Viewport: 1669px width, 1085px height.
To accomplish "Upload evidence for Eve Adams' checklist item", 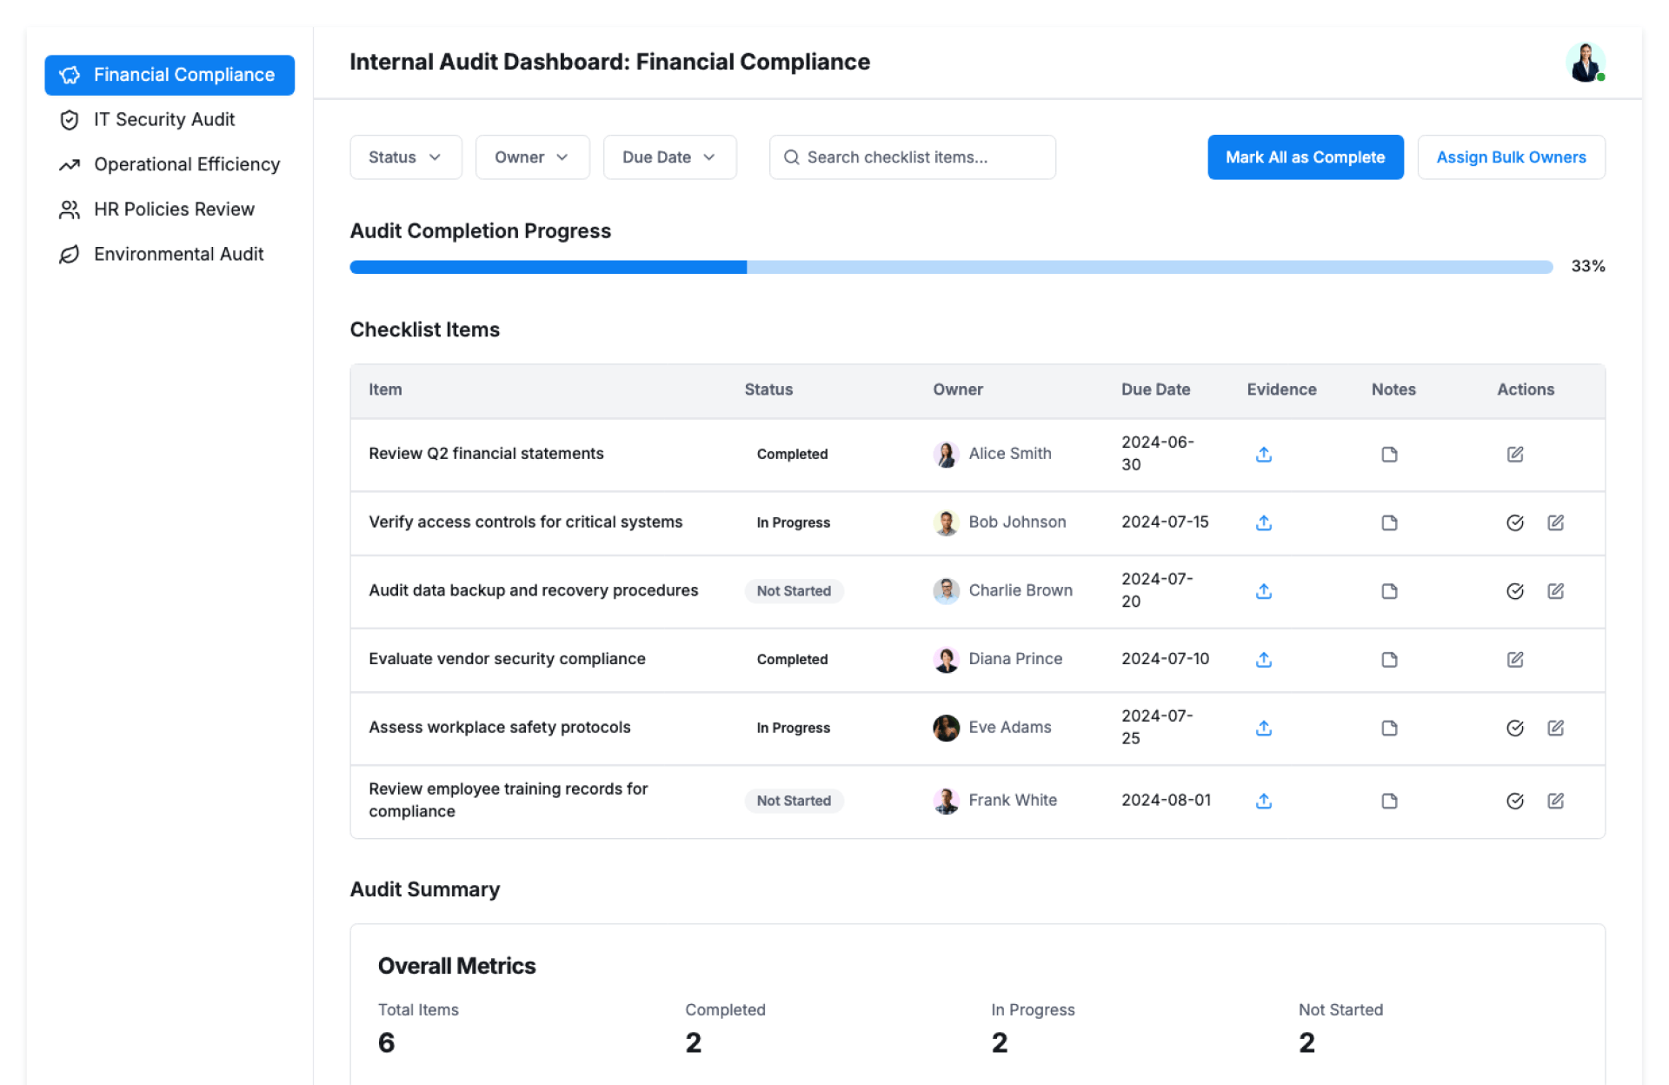I will (1263, 728).
